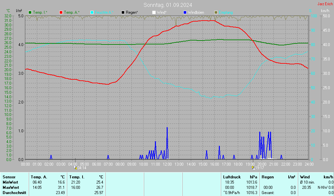Screen dimensions: 334x196
Task: Select the 'Temp. I.*' legend label
Action: pyautogui.click(x=40, y=12)
